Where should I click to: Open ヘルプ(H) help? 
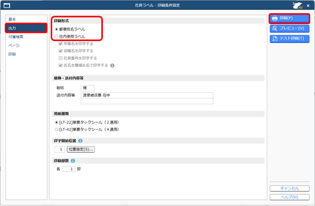(290, 197)
